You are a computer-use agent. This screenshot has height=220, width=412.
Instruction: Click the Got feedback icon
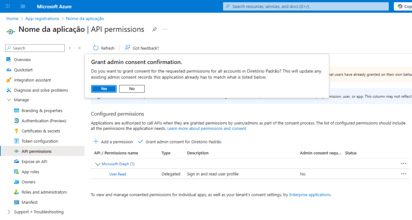pos(128,48)
